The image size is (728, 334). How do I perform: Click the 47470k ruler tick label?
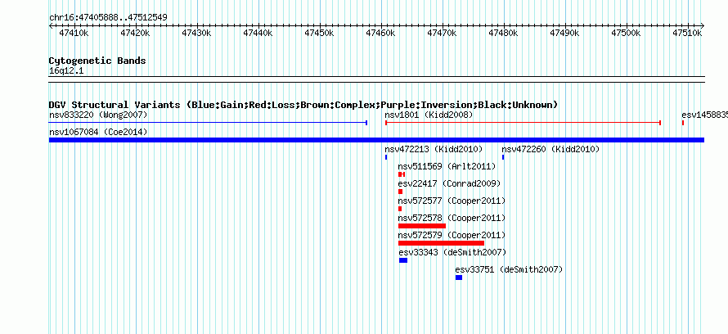442,33
